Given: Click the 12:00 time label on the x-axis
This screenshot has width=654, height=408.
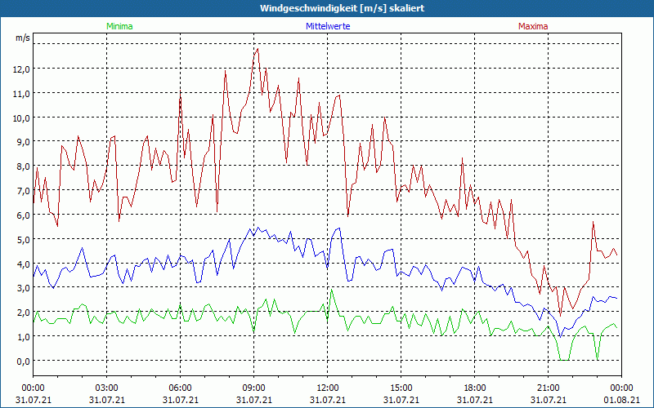Looking at the screenshot, I should coord(328,388).
